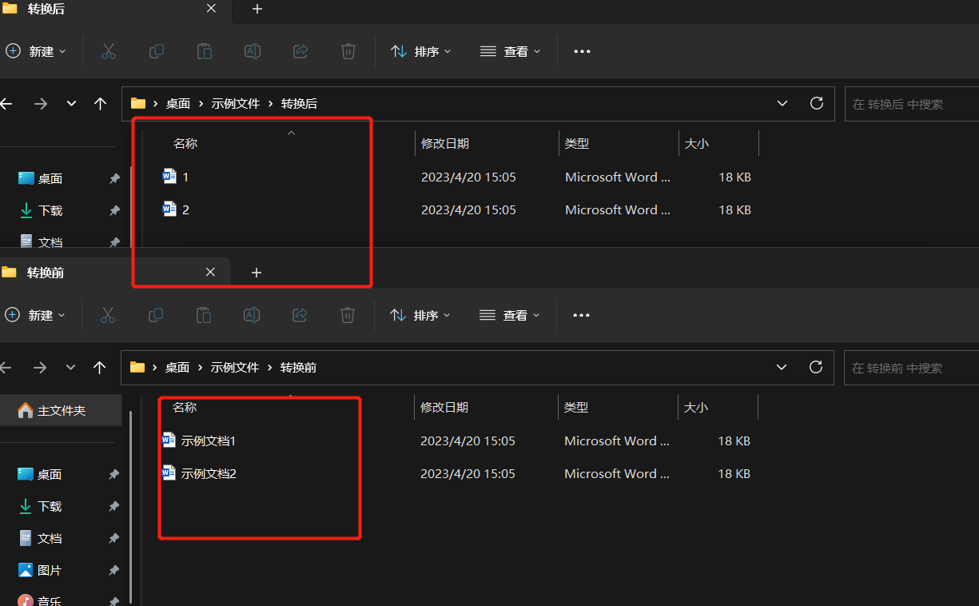Sort by the 修改日期 column header in the 转换后 window
Image resolution: width=979 pixels, height=606 pixels.
coord(445,144)
